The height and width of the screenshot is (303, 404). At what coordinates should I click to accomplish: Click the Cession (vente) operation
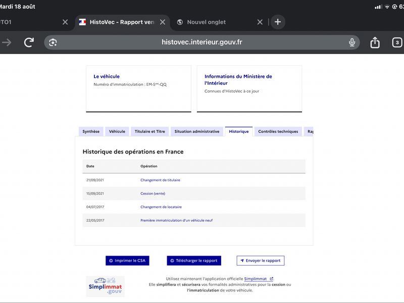(x=153, y=193)
